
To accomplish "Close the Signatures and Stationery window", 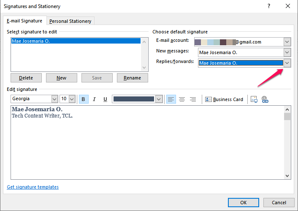I will [288, 6].
